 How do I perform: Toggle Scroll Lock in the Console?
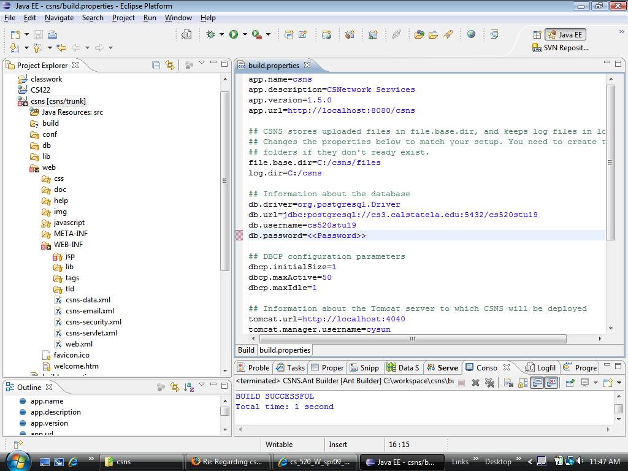523,383
